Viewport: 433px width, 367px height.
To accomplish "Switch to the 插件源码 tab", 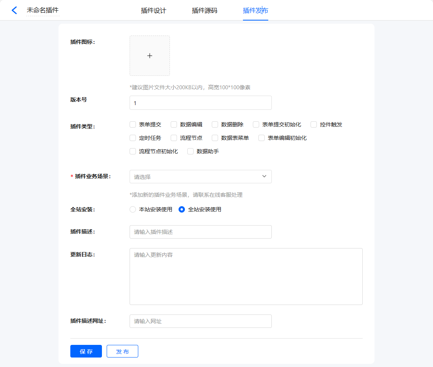I will click(204, 11).
